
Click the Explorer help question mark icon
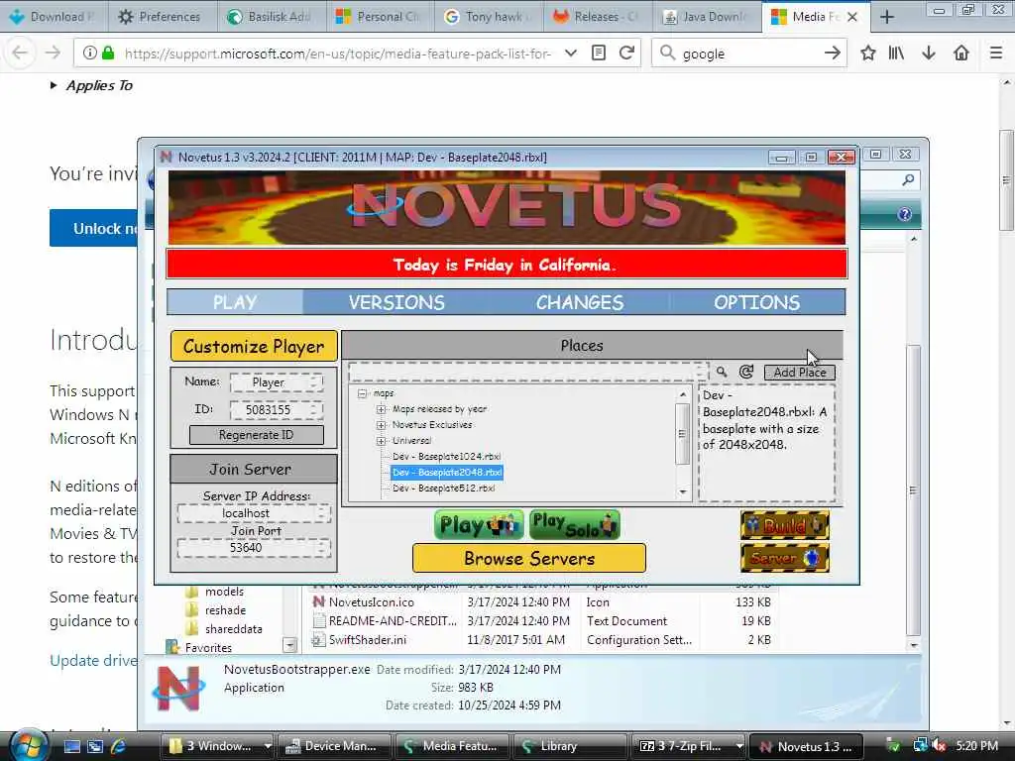pyautogui.click(x=904, y=214)
